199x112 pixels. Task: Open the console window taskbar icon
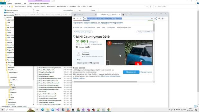pyautogui.click(x=73, y=110)
